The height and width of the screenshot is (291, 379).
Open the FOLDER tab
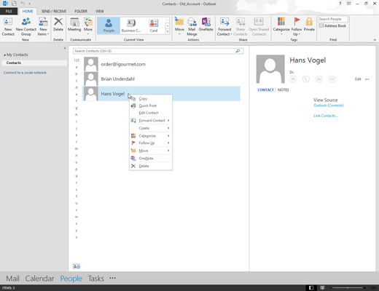click(81, 11)
